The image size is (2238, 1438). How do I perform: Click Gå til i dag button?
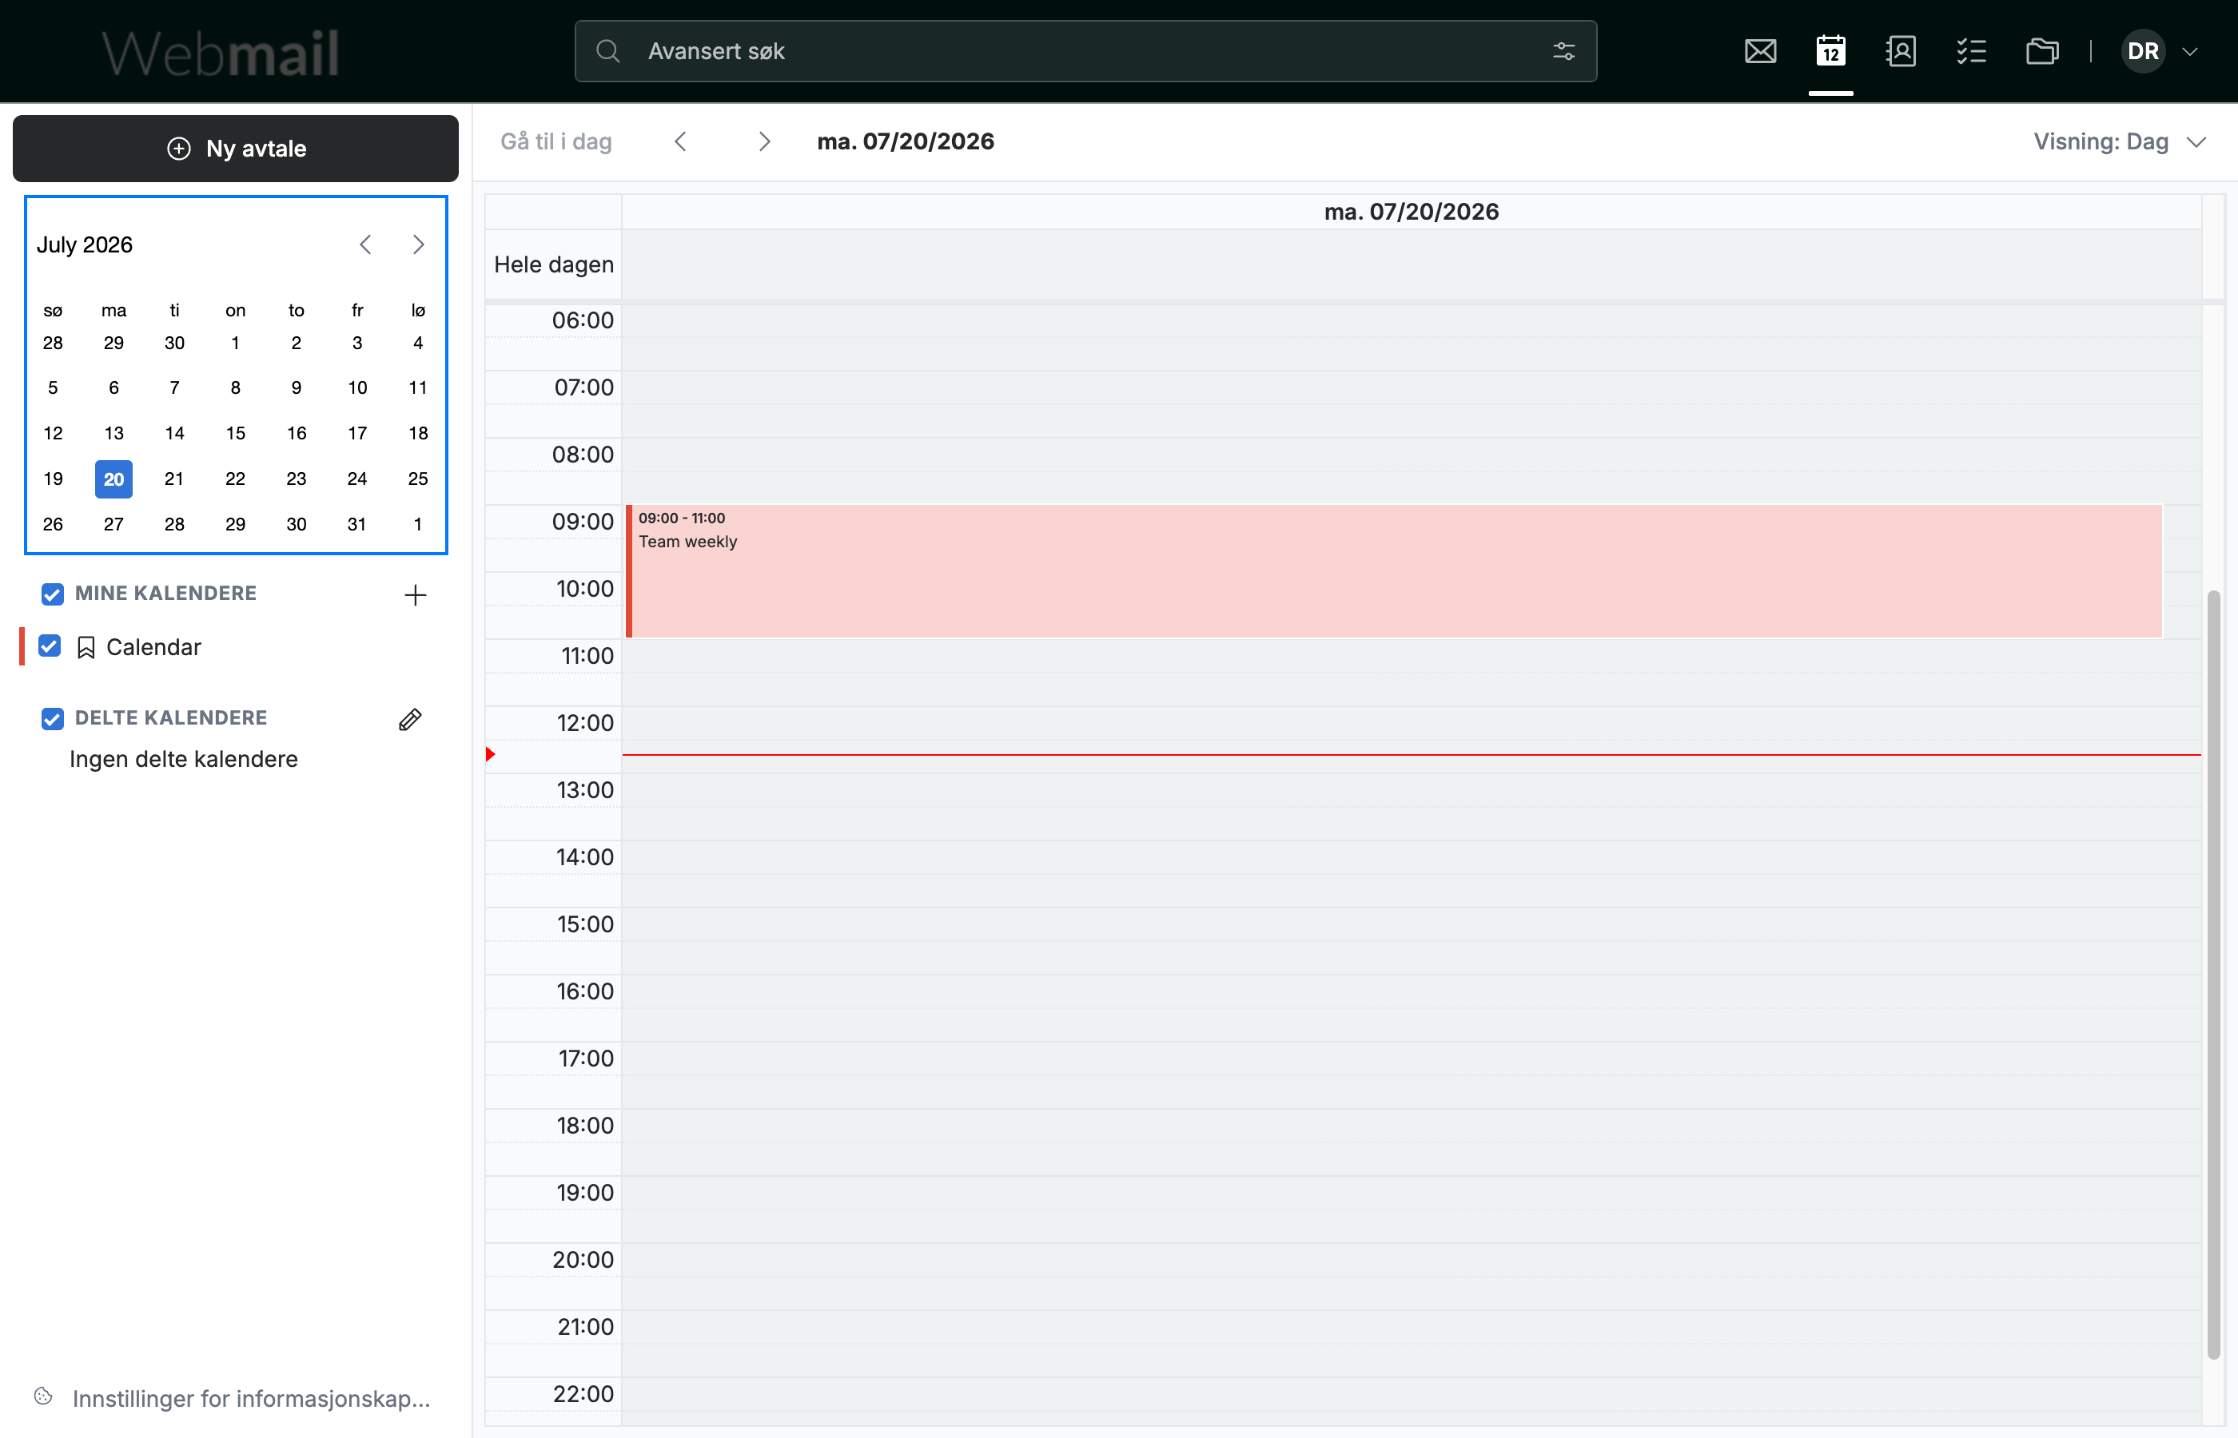coord(556,142)
